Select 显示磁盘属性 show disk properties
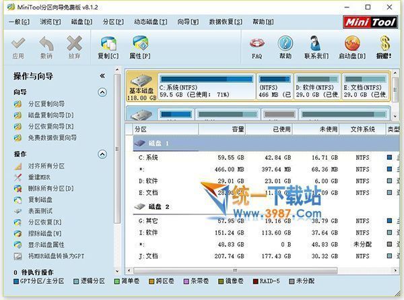The image size is (404, 300). point(46,245)
